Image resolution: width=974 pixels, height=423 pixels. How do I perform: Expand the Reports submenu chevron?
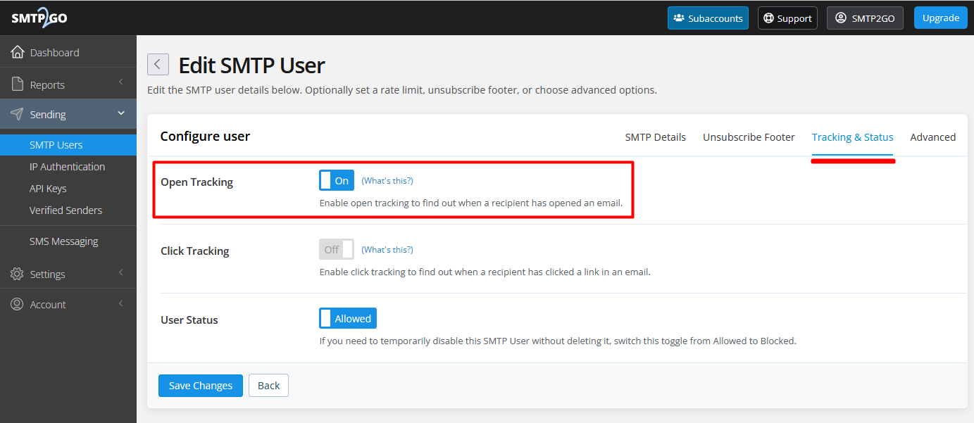(x=120, y=82)
